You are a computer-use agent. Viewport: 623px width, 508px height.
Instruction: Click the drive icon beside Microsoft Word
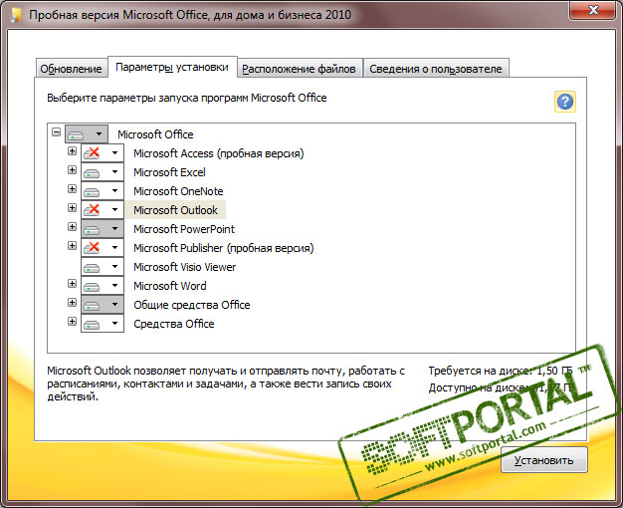92,287
